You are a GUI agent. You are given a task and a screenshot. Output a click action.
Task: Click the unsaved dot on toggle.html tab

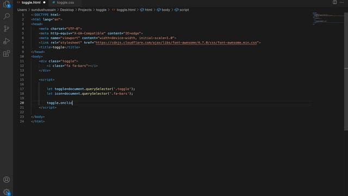pyautogui.click(x=44, y=2)
